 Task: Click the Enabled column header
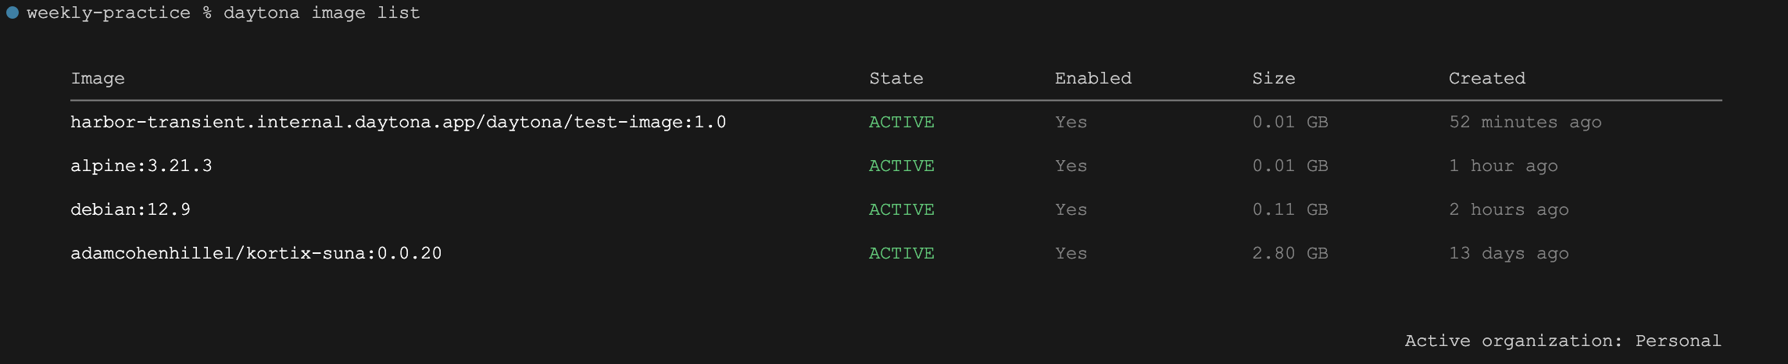[1093, 78]
